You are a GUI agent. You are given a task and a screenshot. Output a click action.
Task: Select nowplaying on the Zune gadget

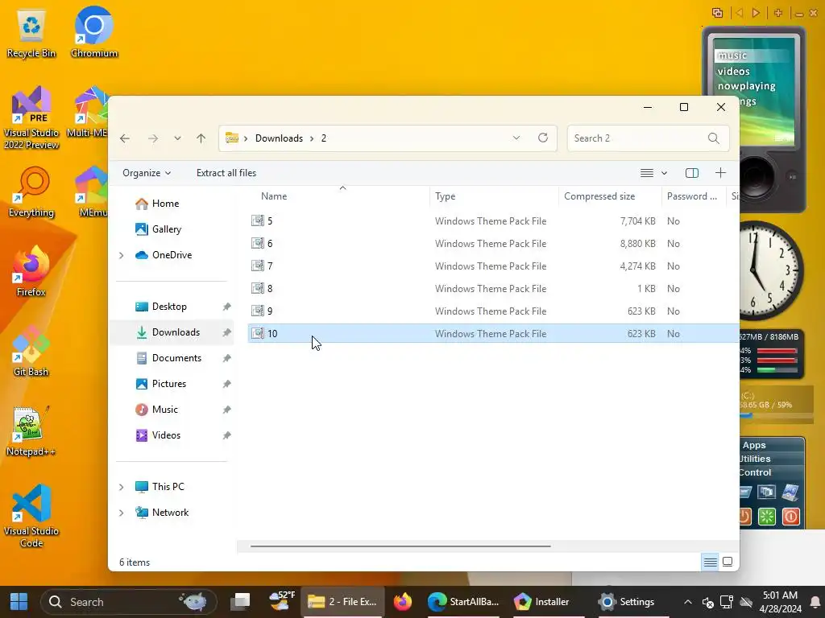tap(747, 86)
